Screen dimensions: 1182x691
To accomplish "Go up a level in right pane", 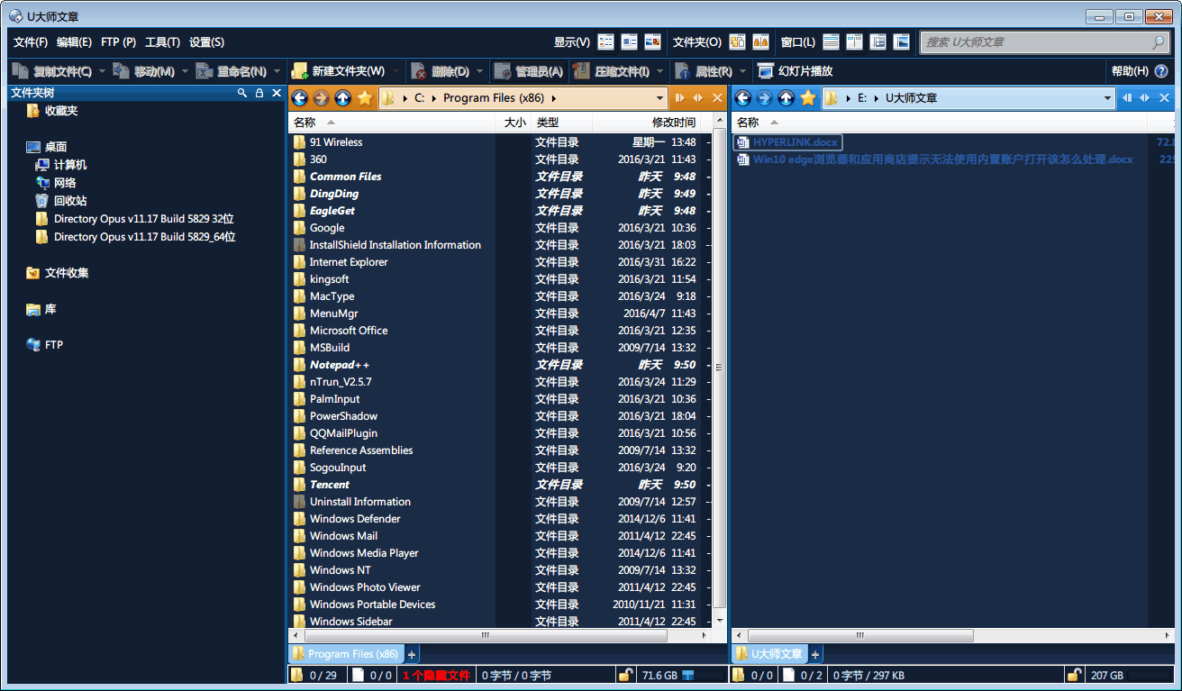I will tap(786, 97).
